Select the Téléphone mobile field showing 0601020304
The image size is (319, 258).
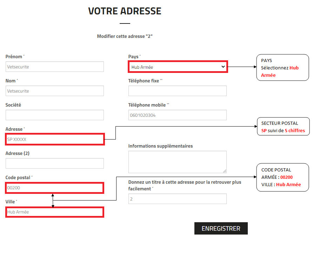coord(177,115)
